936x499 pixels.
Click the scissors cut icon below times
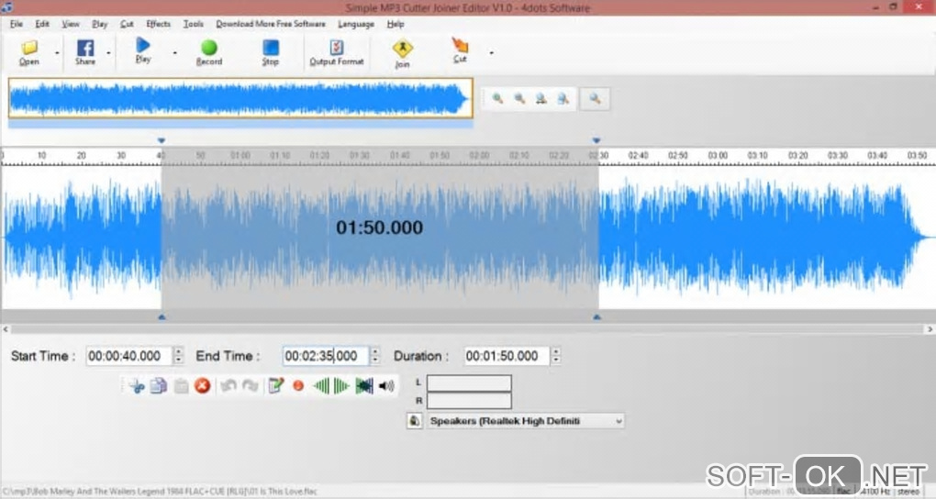[137, 386]
